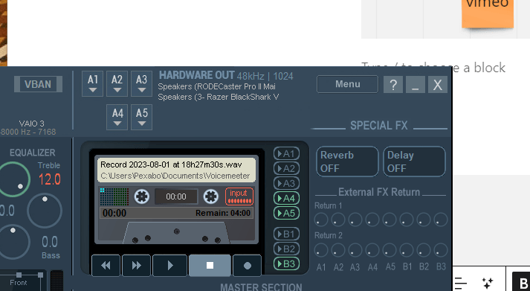This screenshot has height=291, width=530.
Task: Click the Razer BlackShark speakers entry
Action: [x=219, y=97]
